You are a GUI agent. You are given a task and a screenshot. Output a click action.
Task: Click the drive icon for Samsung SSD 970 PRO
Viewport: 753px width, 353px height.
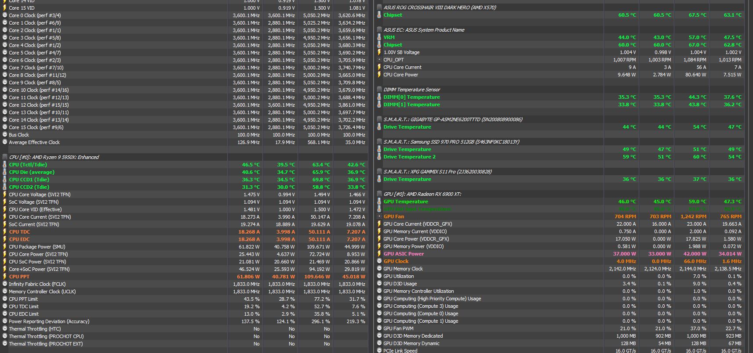coord(379,142)
